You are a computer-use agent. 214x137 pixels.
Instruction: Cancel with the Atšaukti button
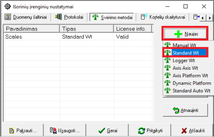[x=193, y=131]
